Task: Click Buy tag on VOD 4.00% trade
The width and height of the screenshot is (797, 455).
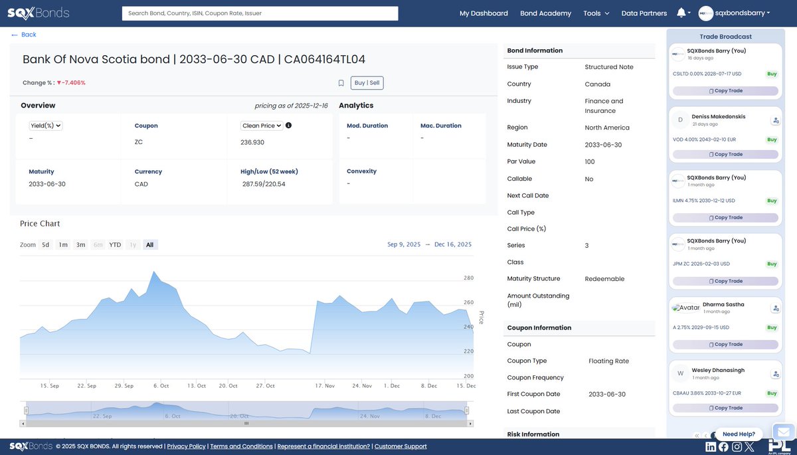Action: pos(772,139)
